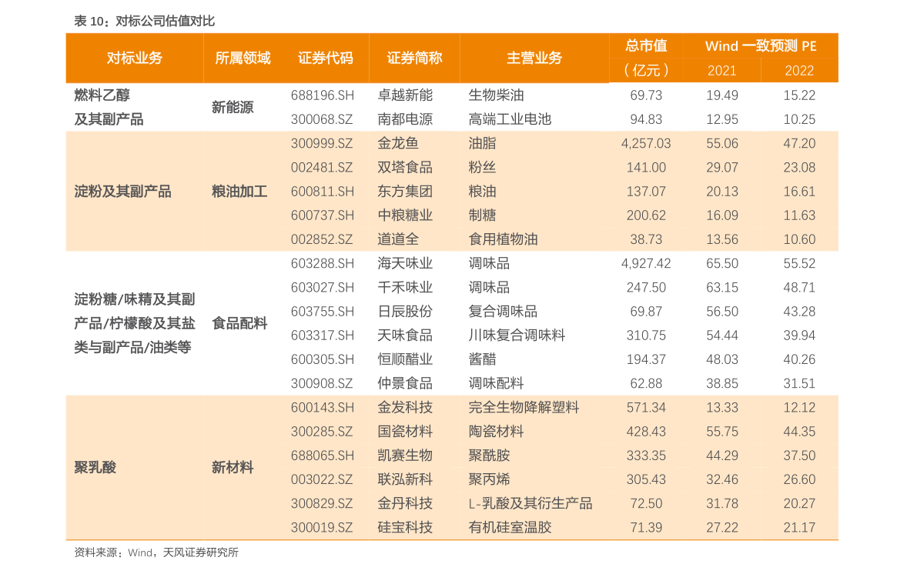Screen dimensions: 917x574
Task: Select company name 双塔食品
Action: pos(405,167)
